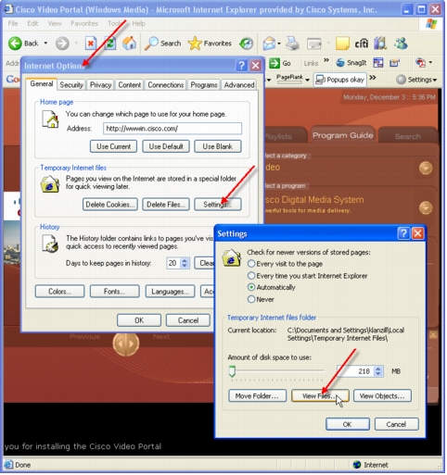
Task: Click the Print toolbar icon
Action: pyautogui.click(x=292, y=44)
